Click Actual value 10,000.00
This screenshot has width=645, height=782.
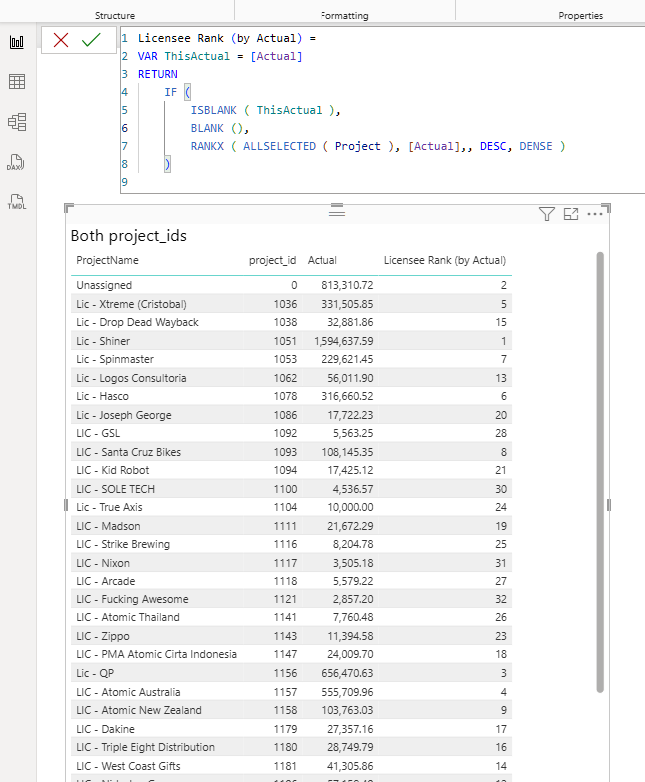pos(350,507)
